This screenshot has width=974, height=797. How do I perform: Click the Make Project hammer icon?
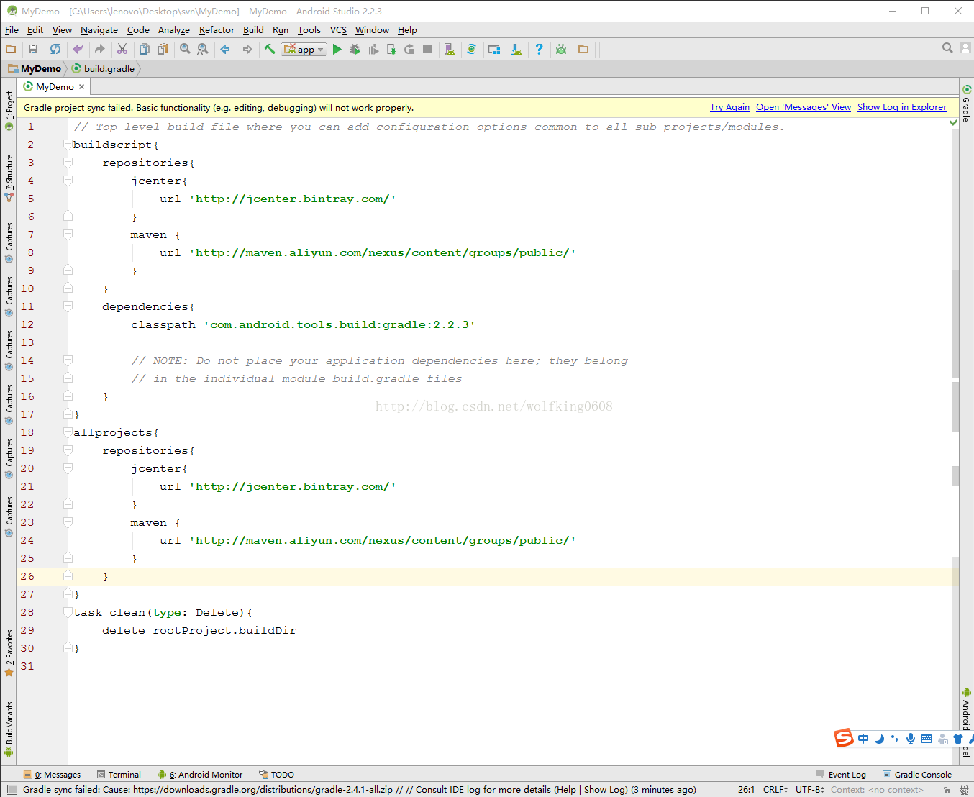pyautogui.click(x=270, y=50)
